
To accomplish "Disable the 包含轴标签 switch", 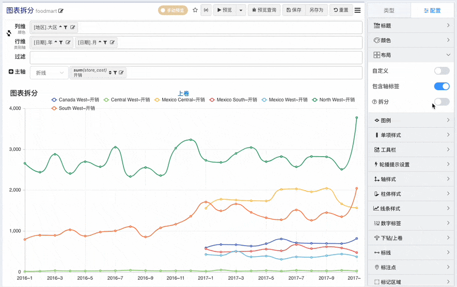I will coord(442,86).
